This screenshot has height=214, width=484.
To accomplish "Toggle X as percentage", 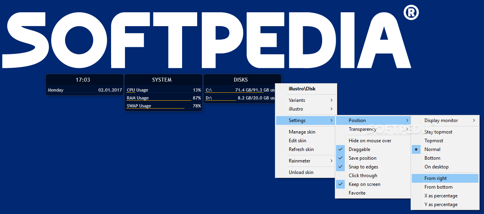I will point(445,196).
